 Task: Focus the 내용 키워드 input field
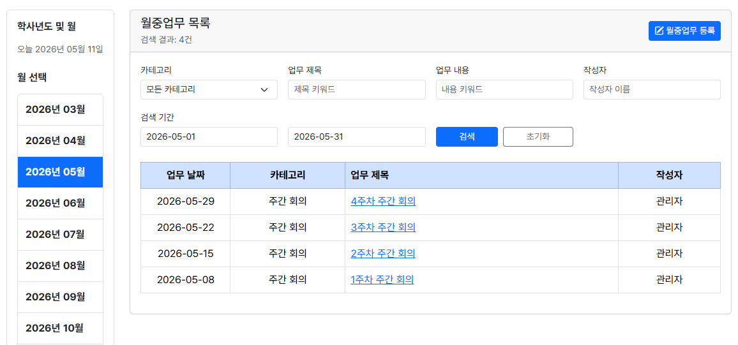pyautogui.click(x=504, y=89)
